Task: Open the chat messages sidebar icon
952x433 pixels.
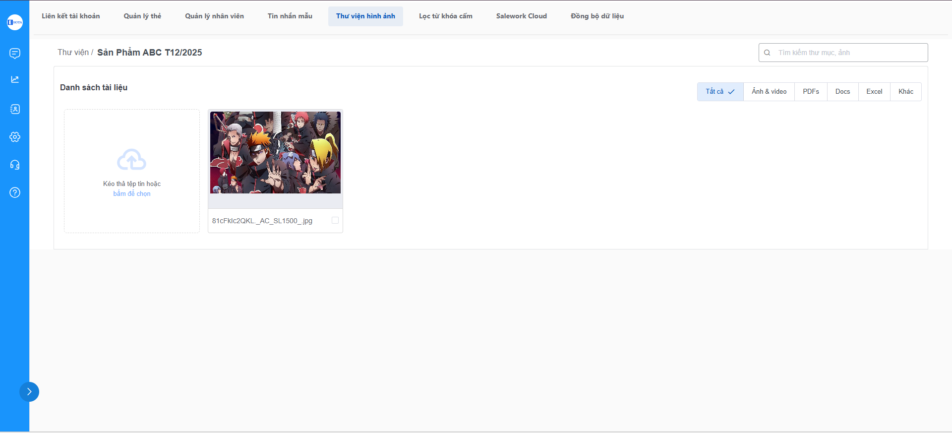Action: coord(15,54)
